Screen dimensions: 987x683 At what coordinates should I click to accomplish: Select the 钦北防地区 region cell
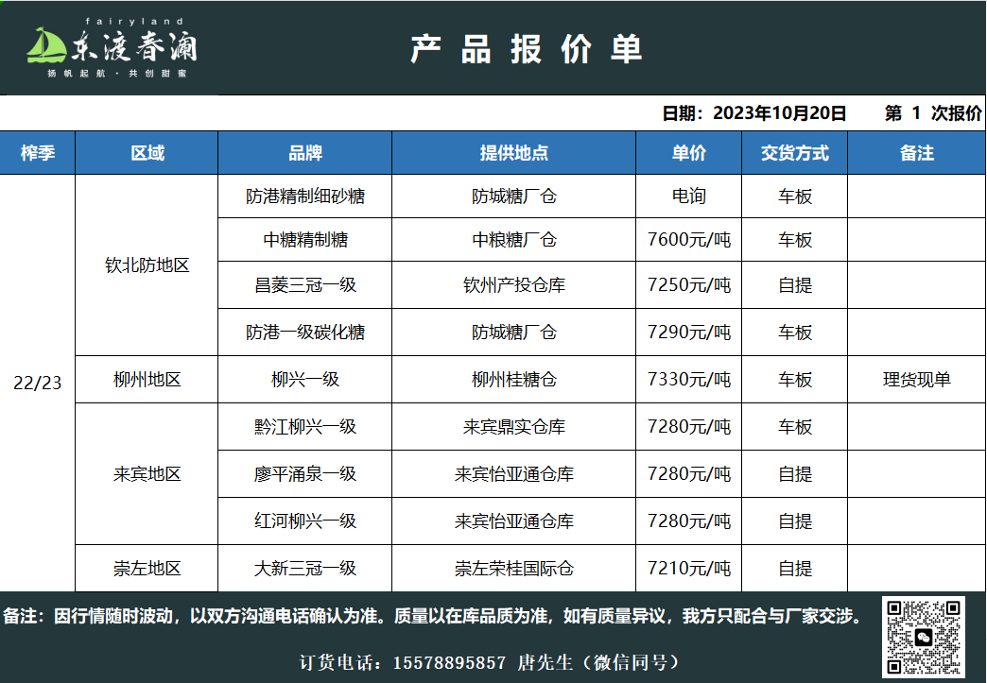point(147,265)
